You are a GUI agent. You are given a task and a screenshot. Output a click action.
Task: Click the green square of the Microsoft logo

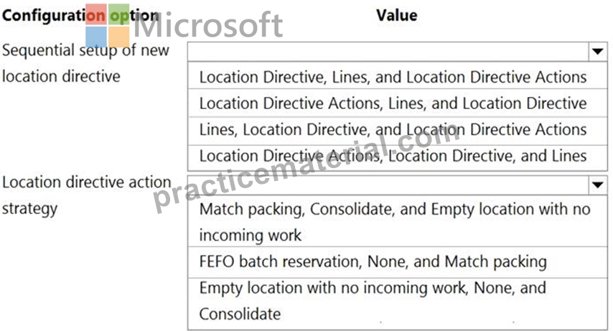coord(119,14)
